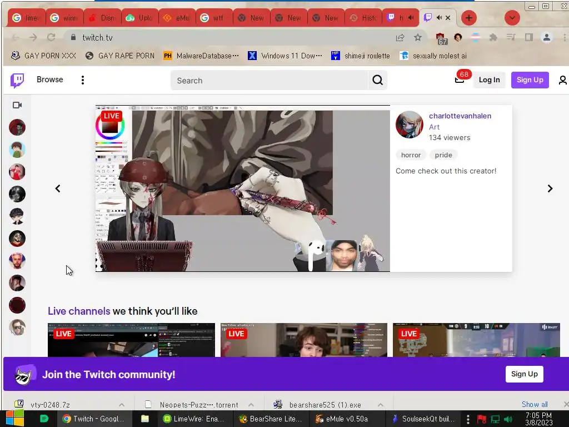Bookmark this page with the star icon

pyautogui.click(x=418, y=37)
